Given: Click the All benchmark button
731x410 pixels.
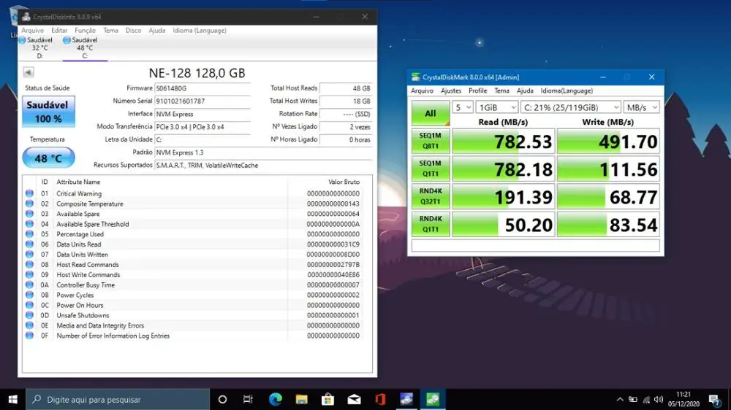Looking at the screenshot, I should (x=431, y=113).
